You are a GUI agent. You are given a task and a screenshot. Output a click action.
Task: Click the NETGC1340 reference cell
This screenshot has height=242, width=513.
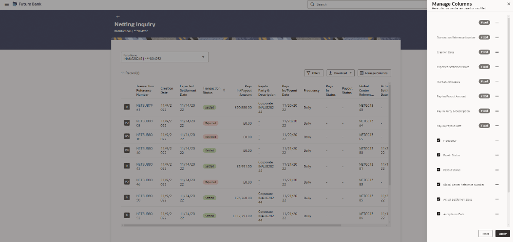tap(366, 108)
